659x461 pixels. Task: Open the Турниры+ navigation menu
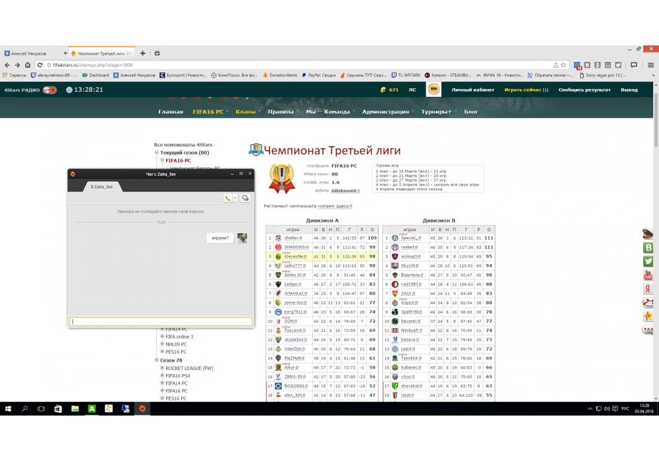(x=437, y=112)
